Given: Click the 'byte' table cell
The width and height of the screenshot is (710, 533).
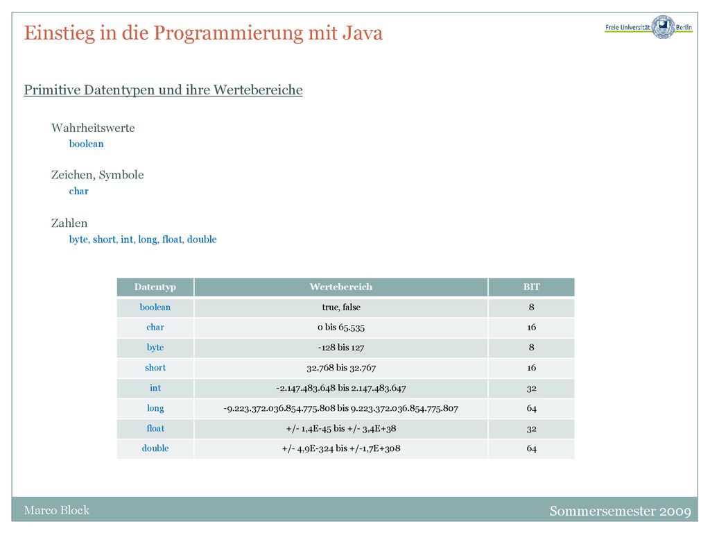Looking at the screenshot, I should (155, 348).
